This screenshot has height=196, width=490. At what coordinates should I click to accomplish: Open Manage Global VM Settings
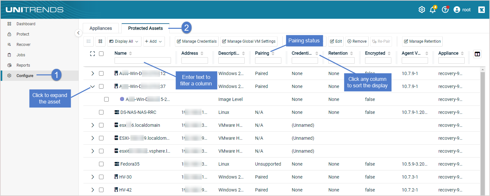(249, 41)
